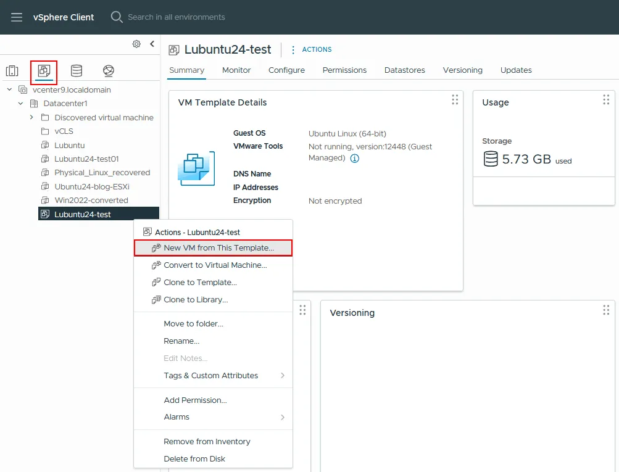Expand Tags & Custom Attributes submenu arrow
The height and width of the screenshot is (472, 619).
tap(282, 375)
